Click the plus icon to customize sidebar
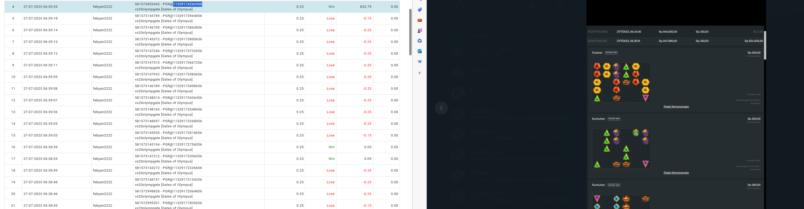 420,73
